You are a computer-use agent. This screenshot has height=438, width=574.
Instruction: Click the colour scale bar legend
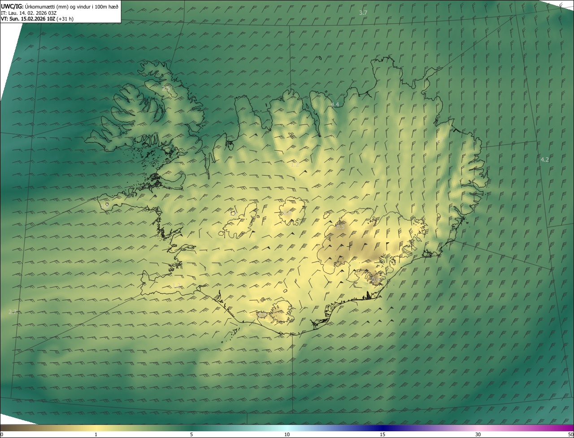coord(287,428)
